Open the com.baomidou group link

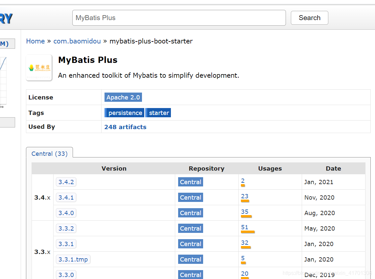[x=77, y=41]
